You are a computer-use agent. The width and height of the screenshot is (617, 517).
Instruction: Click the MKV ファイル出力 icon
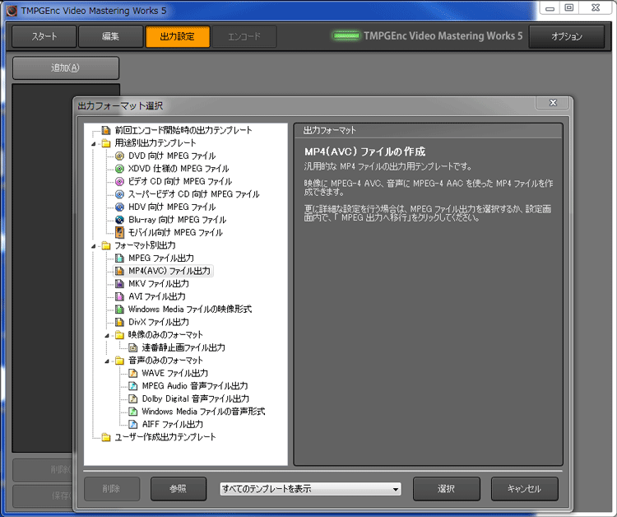point(120,284)
